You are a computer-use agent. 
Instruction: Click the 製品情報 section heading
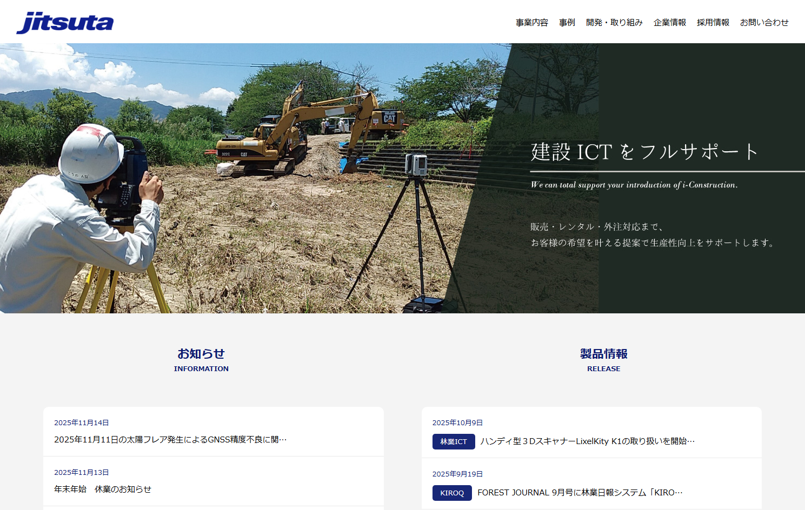point(604,354)
